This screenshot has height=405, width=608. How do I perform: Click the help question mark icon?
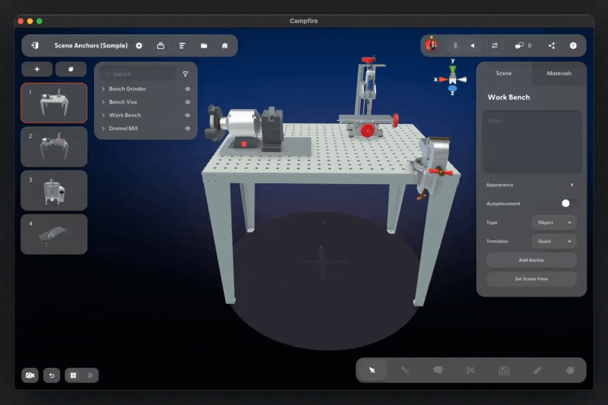[x=573, y=46]
